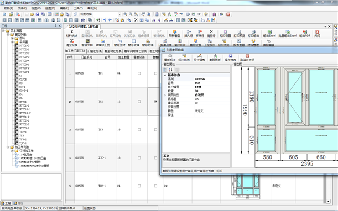338x211 pixels.
Task: Toggle 参照 checkbox in row 5 (TC2-1)
Action: [x=155, y=186]
